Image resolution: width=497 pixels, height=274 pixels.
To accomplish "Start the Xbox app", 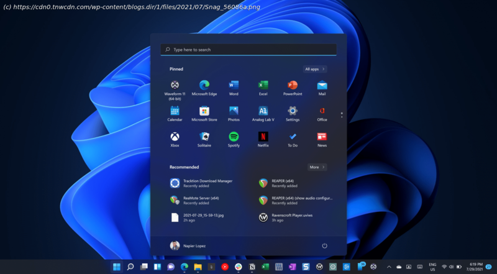I will click(175, 137).
